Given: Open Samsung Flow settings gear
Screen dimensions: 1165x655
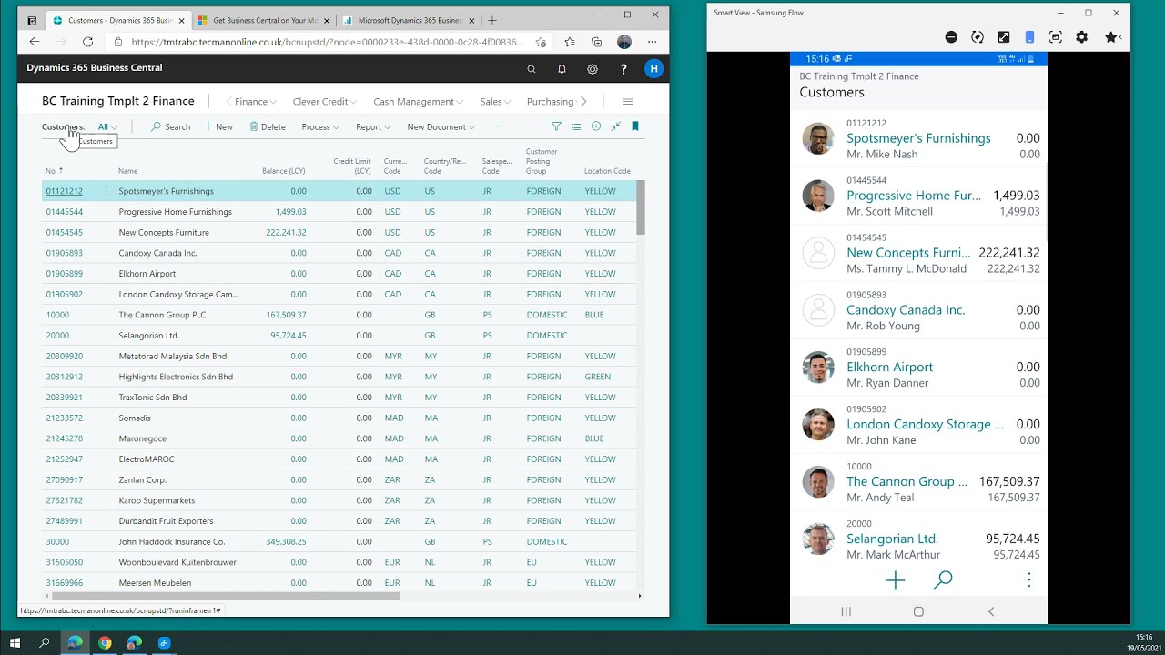Looking at the screenshot, I should click(x=1081, y=37).
